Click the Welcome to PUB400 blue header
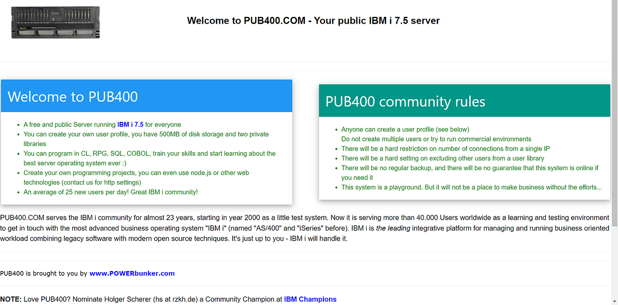 (146, 96)
